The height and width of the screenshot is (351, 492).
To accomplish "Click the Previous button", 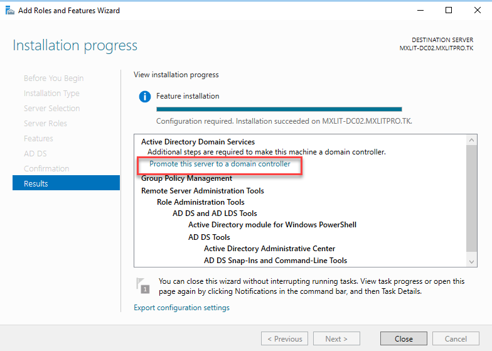I will coord(285,339).
